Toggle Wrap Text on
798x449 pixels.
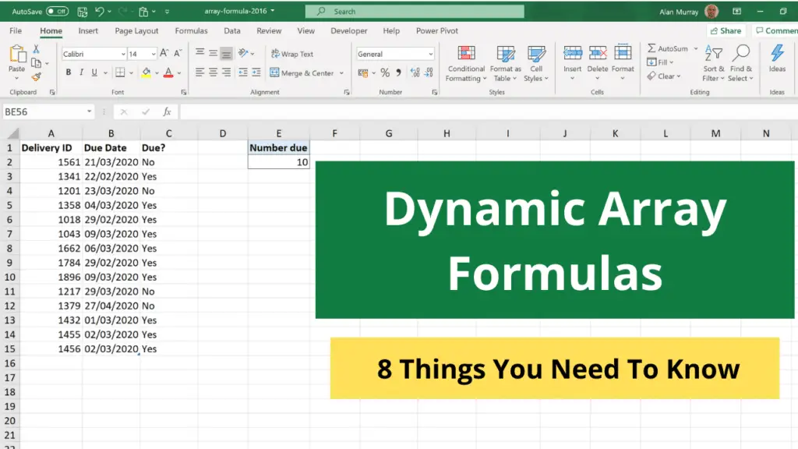(291, 54)
